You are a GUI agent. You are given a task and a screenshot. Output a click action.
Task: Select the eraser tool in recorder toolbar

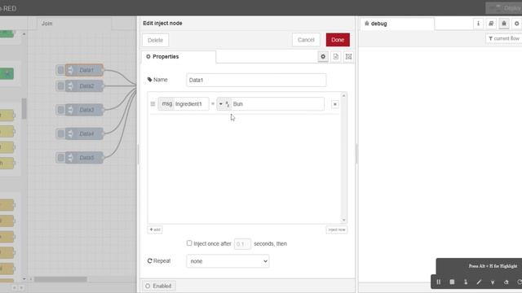(507, 282)
